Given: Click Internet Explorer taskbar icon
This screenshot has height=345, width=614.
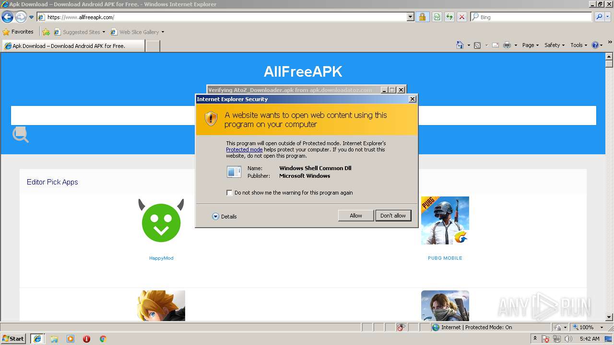Looking at the screenshot, I should point(37,339).
